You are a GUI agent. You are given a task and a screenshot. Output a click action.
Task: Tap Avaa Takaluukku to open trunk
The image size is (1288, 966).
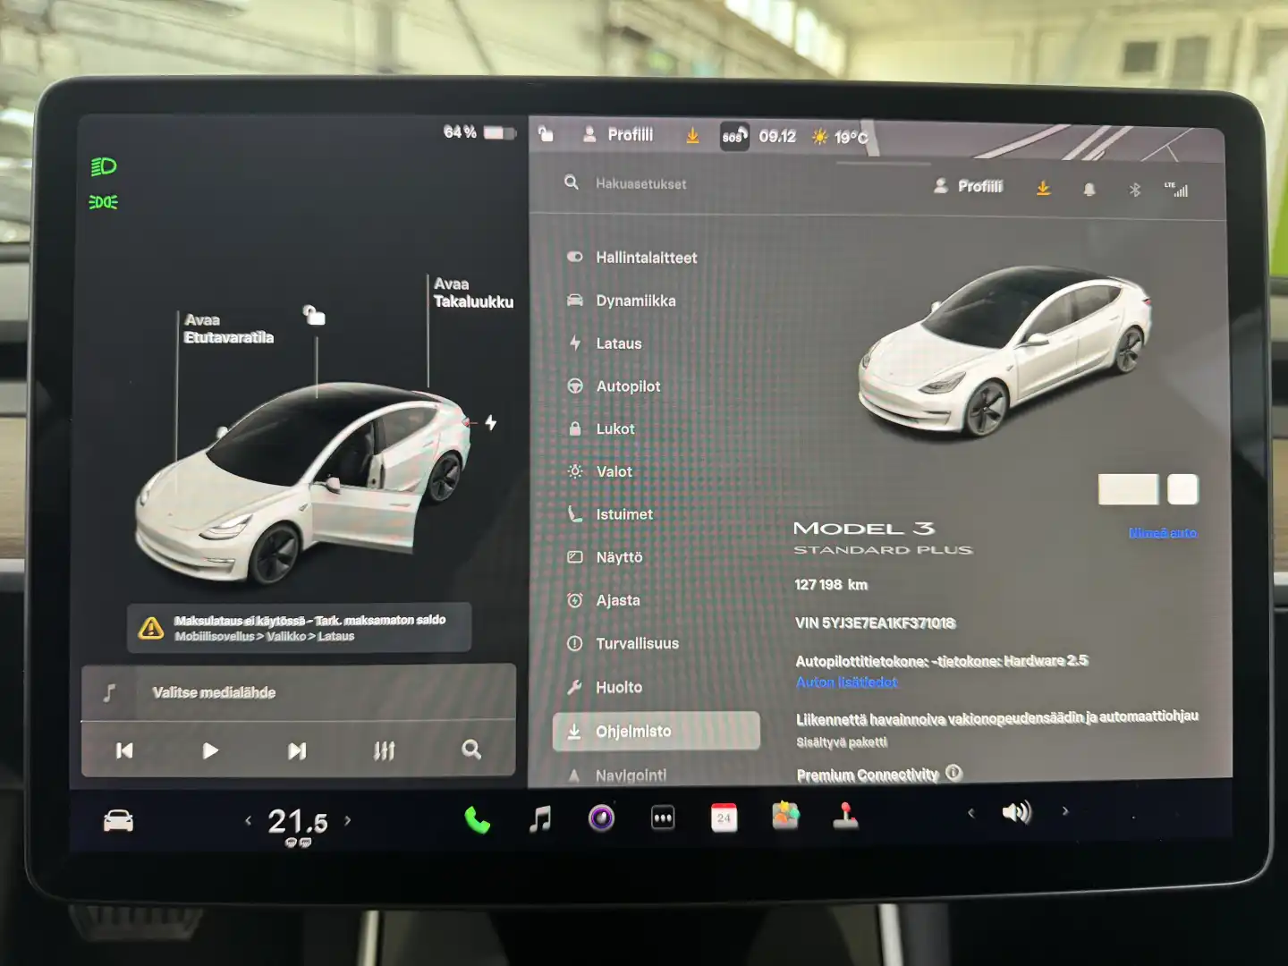coord(473,292)
